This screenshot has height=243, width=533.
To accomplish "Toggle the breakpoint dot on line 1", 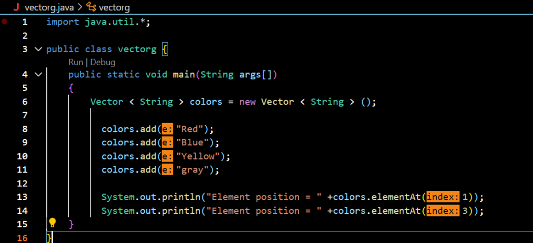I will click(x=4, y=22).
